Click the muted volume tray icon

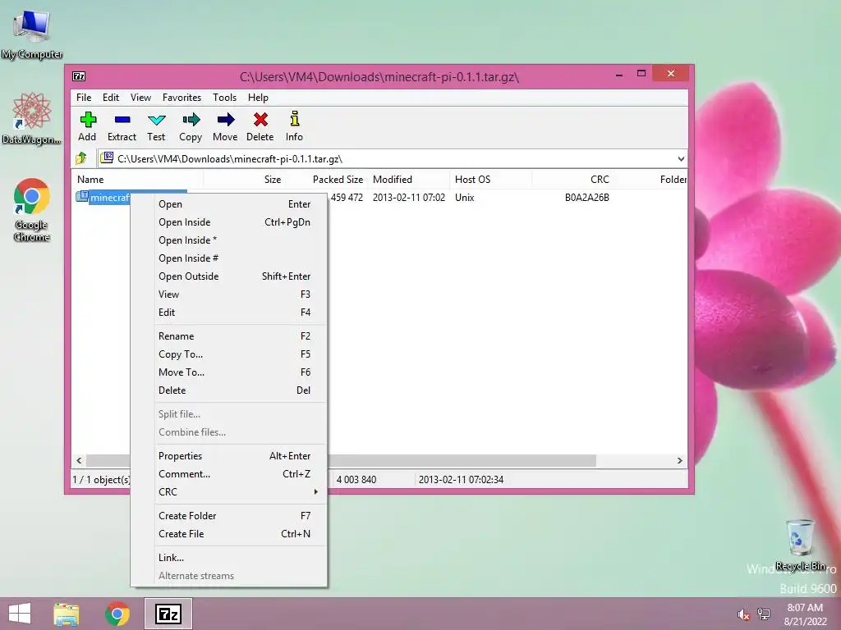[x=743, y=614]
